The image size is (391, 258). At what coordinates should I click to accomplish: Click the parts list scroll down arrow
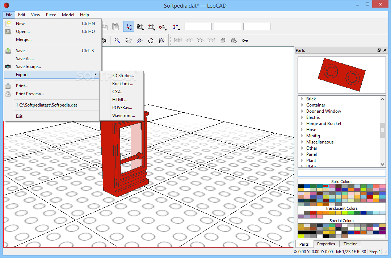pyautogui.click(x=383, y=165)
